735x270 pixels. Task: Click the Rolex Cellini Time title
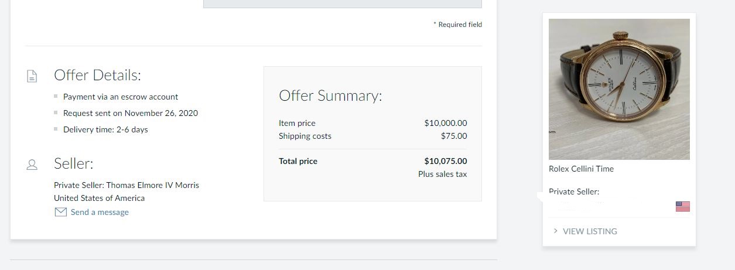[x=581, y=169]
